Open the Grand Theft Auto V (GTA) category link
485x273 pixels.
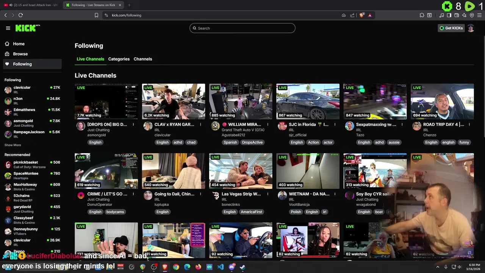243,130
